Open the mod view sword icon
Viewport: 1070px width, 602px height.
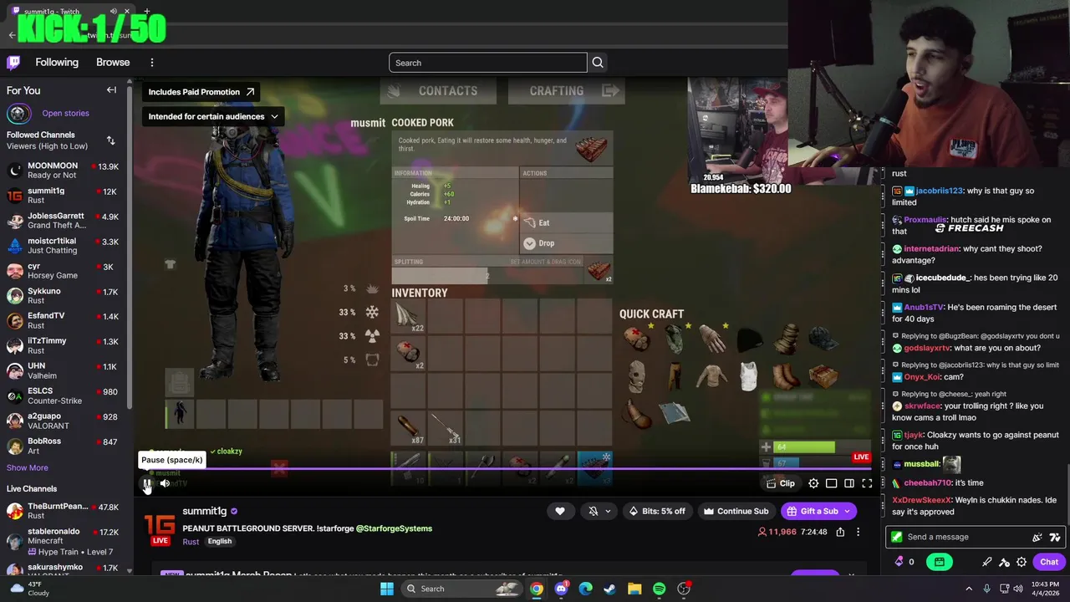pyautogui.click(x=987, y=562)
